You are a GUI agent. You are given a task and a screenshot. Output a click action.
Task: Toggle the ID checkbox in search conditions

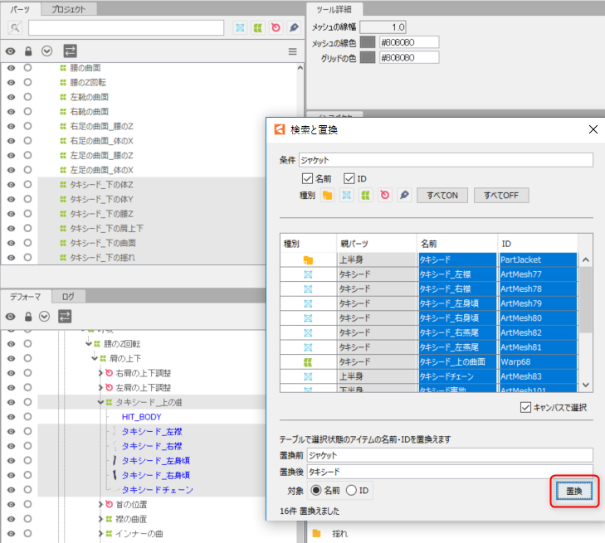pos(349,178)
